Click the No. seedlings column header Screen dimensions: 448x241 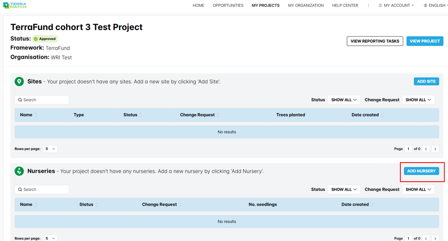(x=263, y=204)
